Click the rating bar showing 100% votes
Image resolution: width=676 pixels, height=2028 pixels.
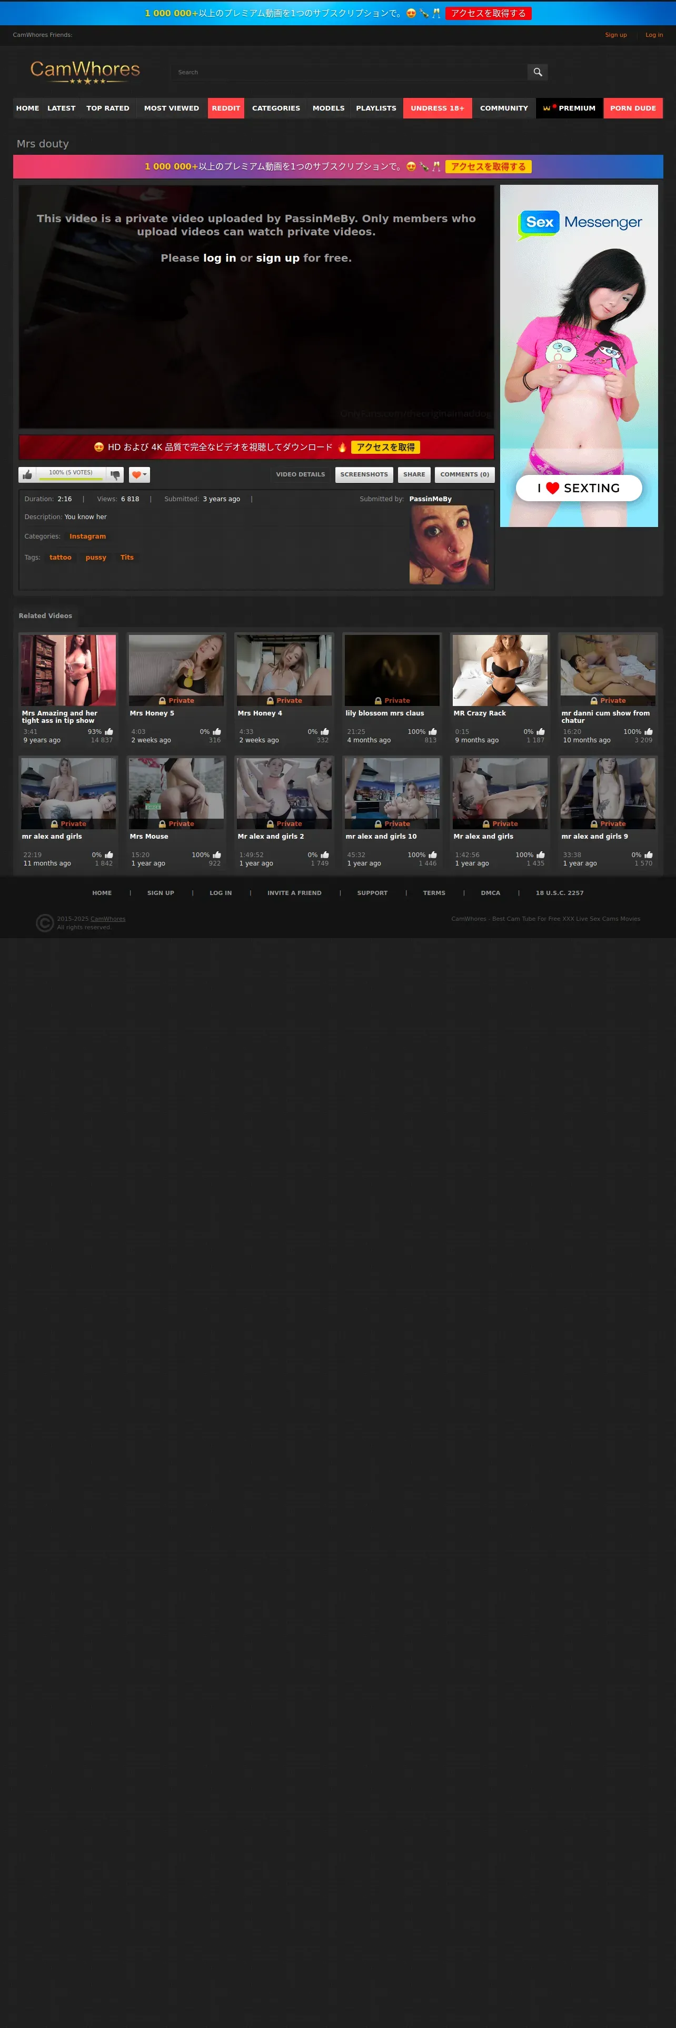click(71, 475)
